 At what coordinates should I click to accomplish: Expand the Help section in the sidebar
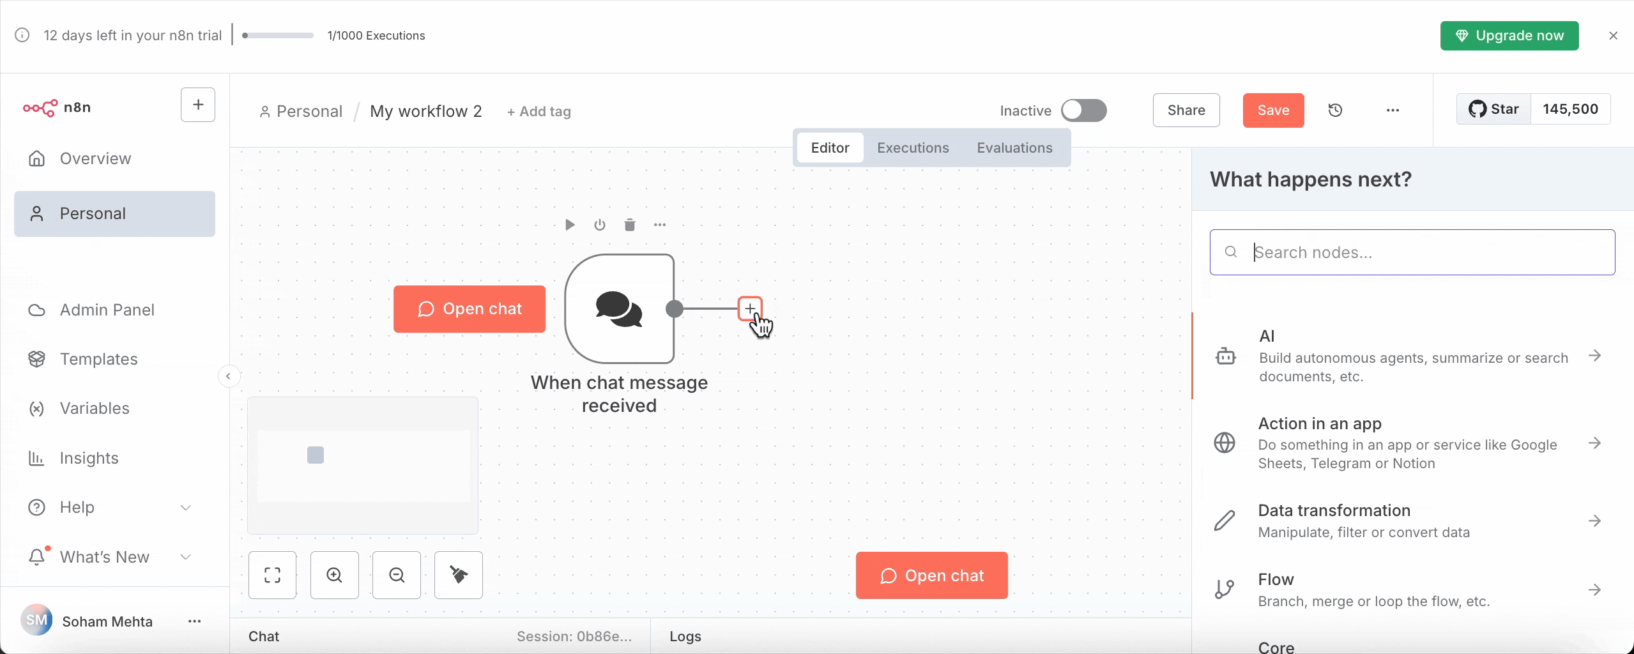(186, 507)
